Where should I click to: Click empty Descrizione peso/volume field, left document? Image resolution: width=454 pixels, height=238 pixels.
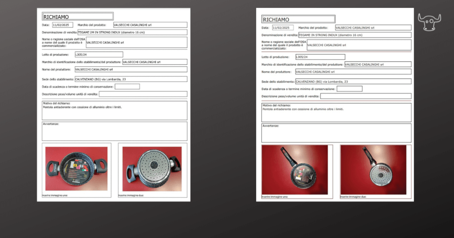tap(142, 94)
